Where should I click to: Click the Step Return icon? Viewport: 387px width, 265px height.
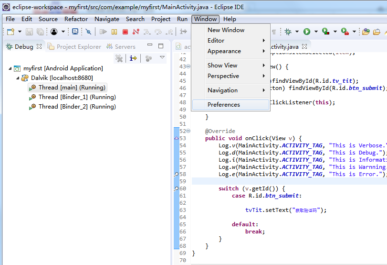tap(169, 32)
